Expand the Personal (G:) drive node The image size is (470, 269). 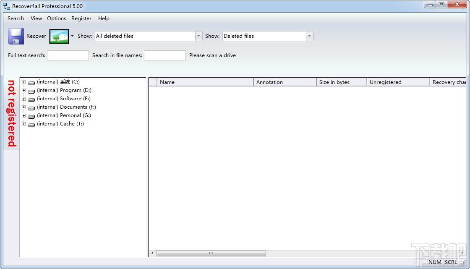(23, 115)
